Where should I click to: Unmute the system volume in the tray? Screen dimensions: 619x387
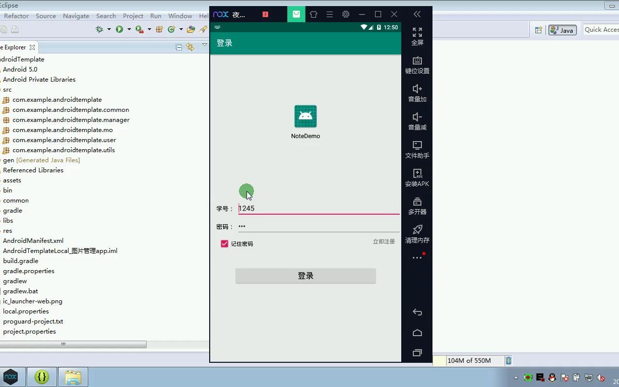coord(600,377)
